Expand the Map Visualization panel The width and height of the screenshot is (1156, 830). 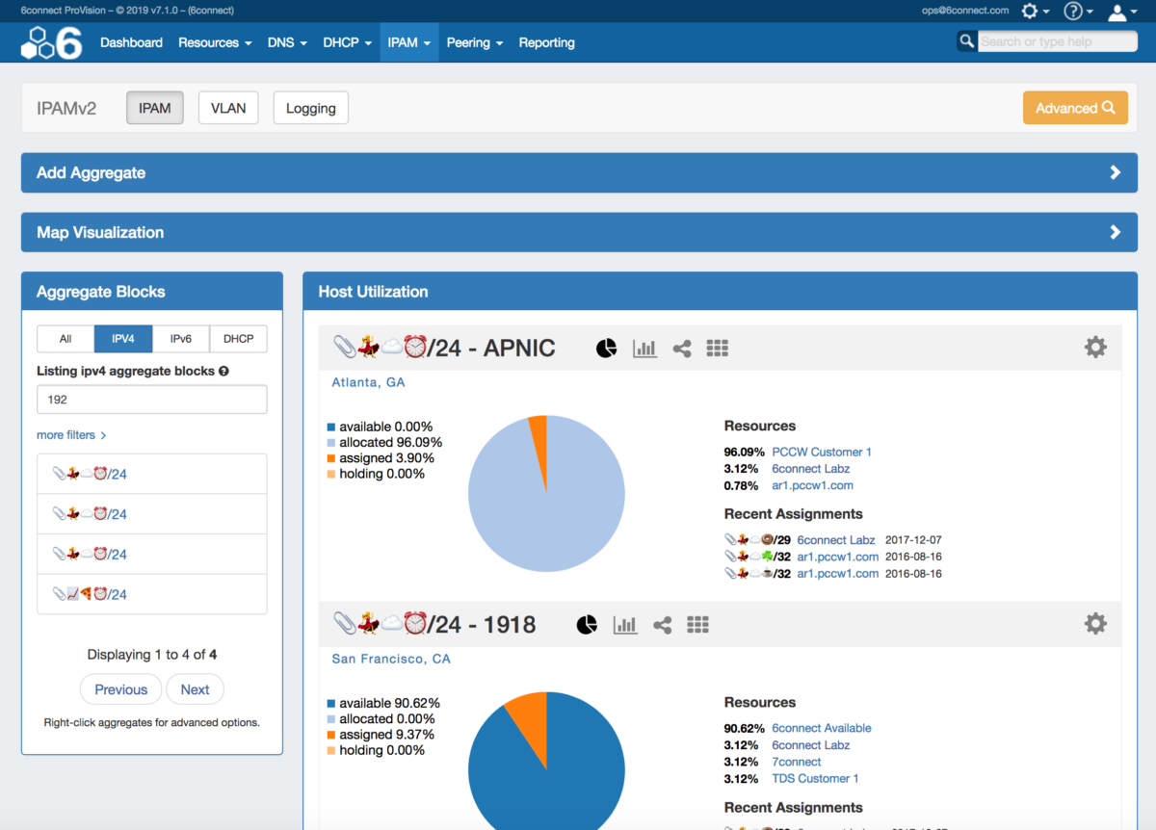[x=579, y=232]
